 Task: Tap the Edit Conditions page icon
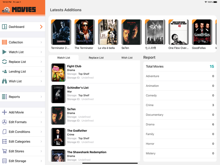(4, 132)
